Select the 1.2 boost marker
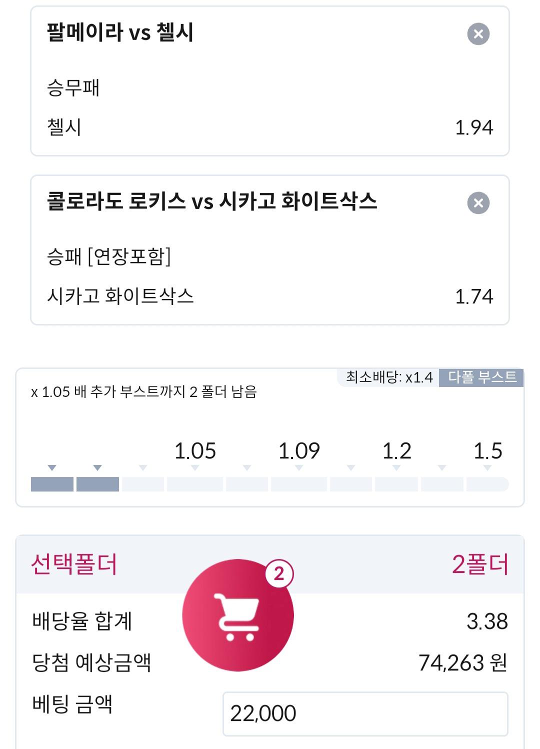This screenshot has width=540, height=749. pos(396,451)
